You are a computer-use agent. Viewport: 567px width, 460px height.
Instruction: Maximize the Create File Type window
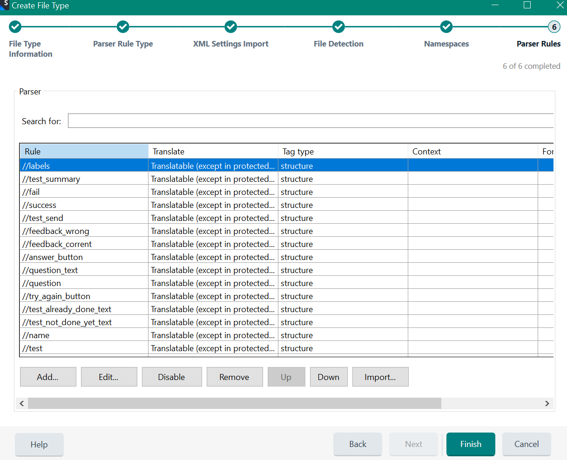(527, 5)
